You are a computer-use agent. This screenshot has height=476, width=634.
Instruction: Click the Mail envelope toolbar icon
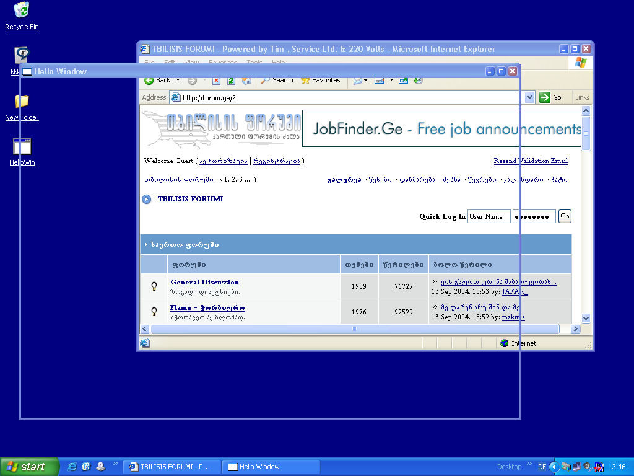coord(357,81)
